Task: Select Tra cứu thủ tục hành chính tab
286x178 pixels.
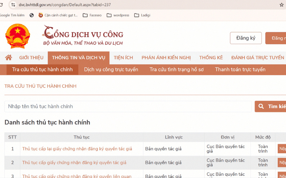Action: pyautogui.click(x=42, y=69)
